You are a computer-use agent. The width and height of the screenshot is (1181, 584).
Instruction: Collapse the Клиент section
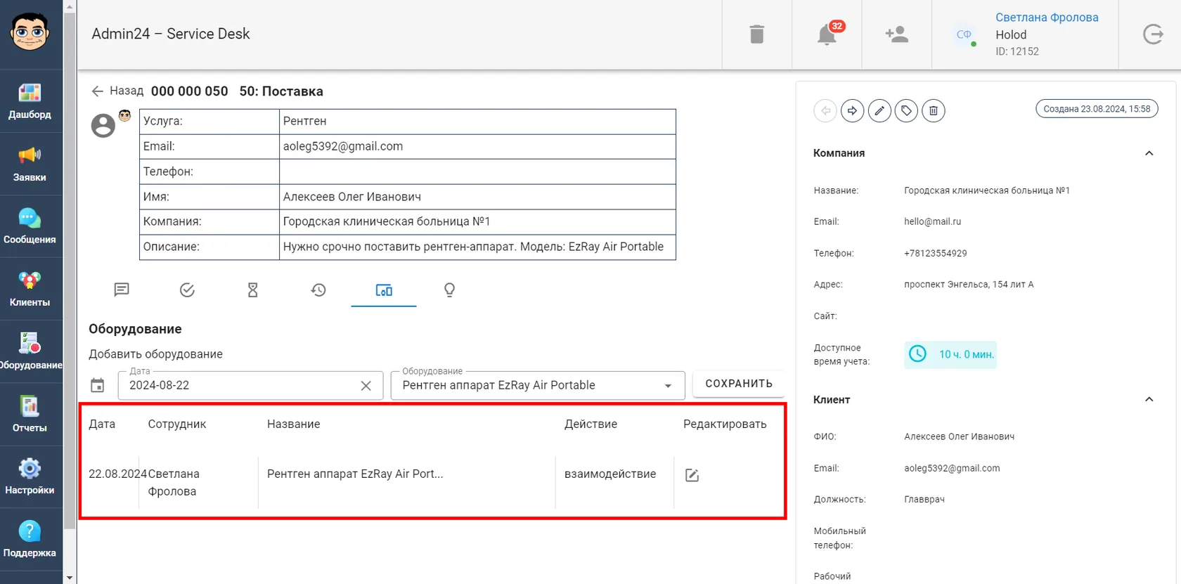(x=1149, y=399)
